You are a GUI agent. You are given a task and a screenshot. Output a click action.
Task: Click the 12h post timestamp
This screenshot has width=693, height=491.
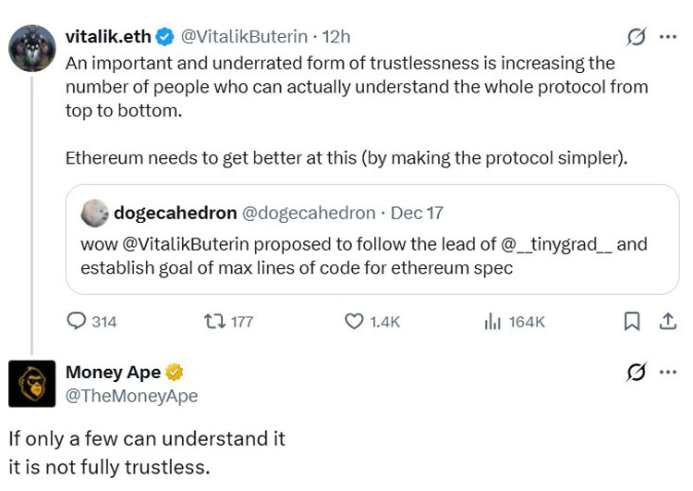tap(335, 37)
